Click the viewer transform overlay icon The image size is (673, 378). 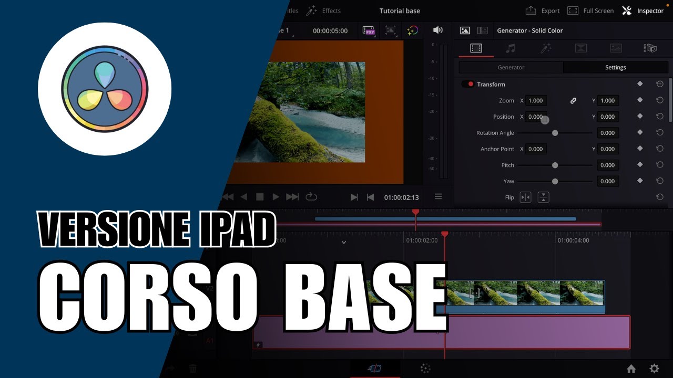click(x=390, y=30)
